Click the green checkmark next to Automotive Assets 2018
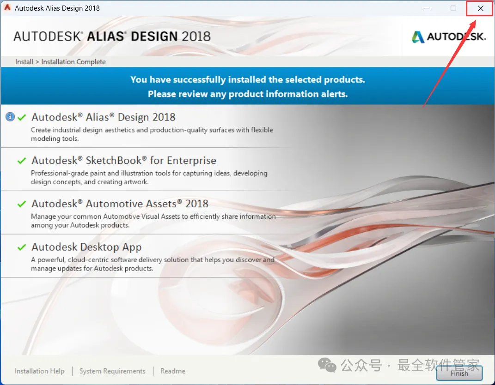 click(22, 204)
